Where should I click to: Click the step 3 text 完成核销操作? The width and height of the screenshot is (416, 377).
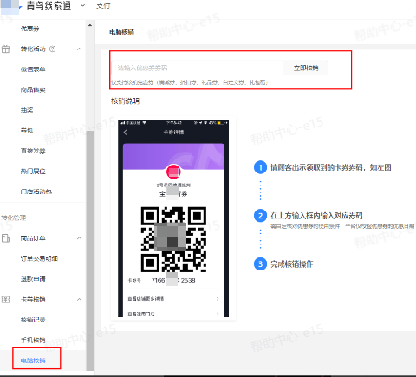click(x=291, y=264)
